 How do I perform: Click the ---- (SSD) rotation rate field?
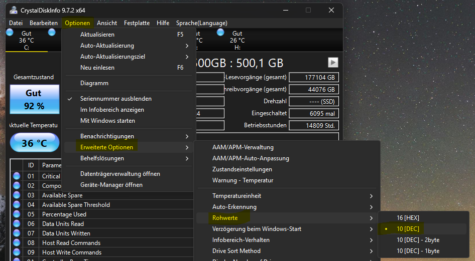[314, 102]
